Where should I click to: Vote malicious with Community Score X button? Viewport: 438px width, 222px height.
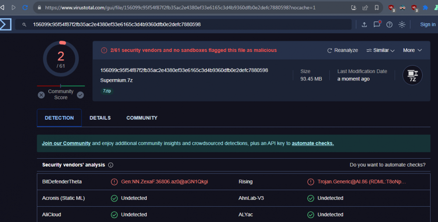(x=41, y=95)
